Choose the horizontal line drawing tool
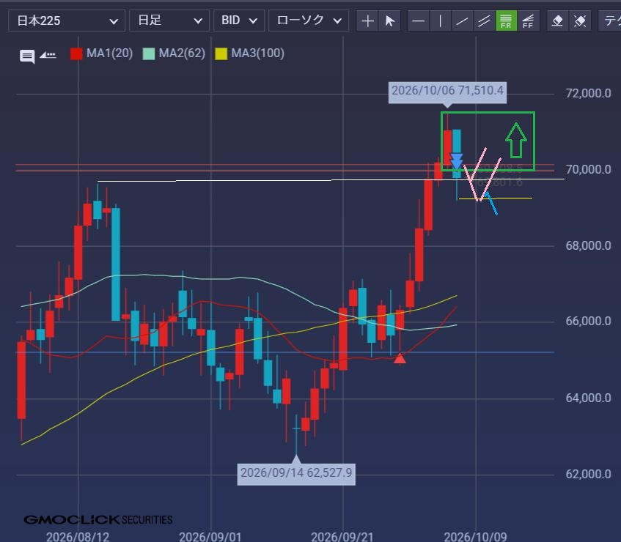This screenshot has height=542, width=621. (418, 21)
